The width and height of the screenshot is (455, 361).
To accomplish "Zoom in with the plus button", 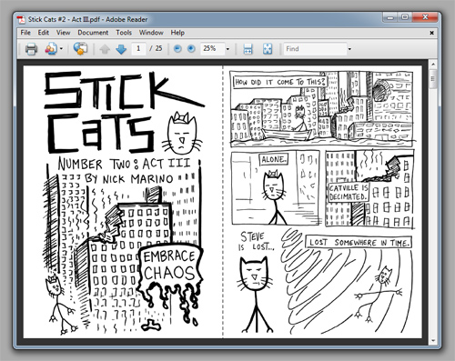I will point(191,48).
